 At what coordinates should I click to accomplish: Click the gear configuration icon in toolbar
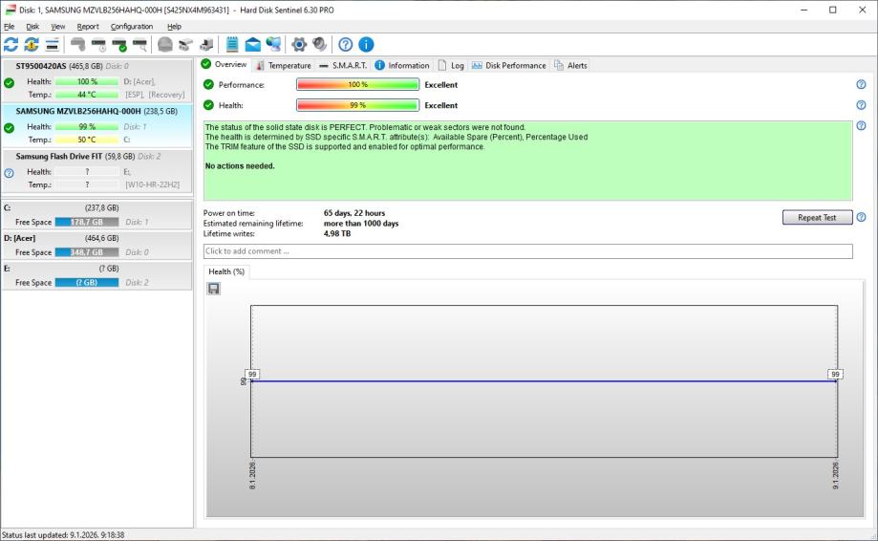point(297,44)
